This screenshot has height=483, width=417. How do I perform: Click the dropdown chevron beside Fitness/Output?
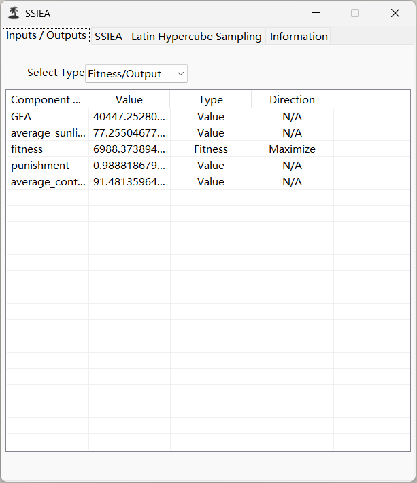(180, 73)
